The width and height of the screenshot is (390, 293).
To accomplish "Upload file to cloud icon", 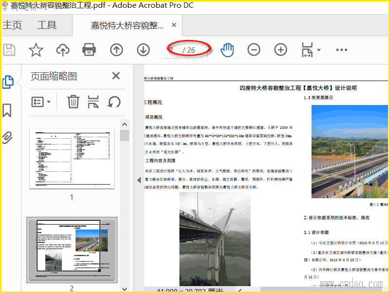I will (63, 50).
